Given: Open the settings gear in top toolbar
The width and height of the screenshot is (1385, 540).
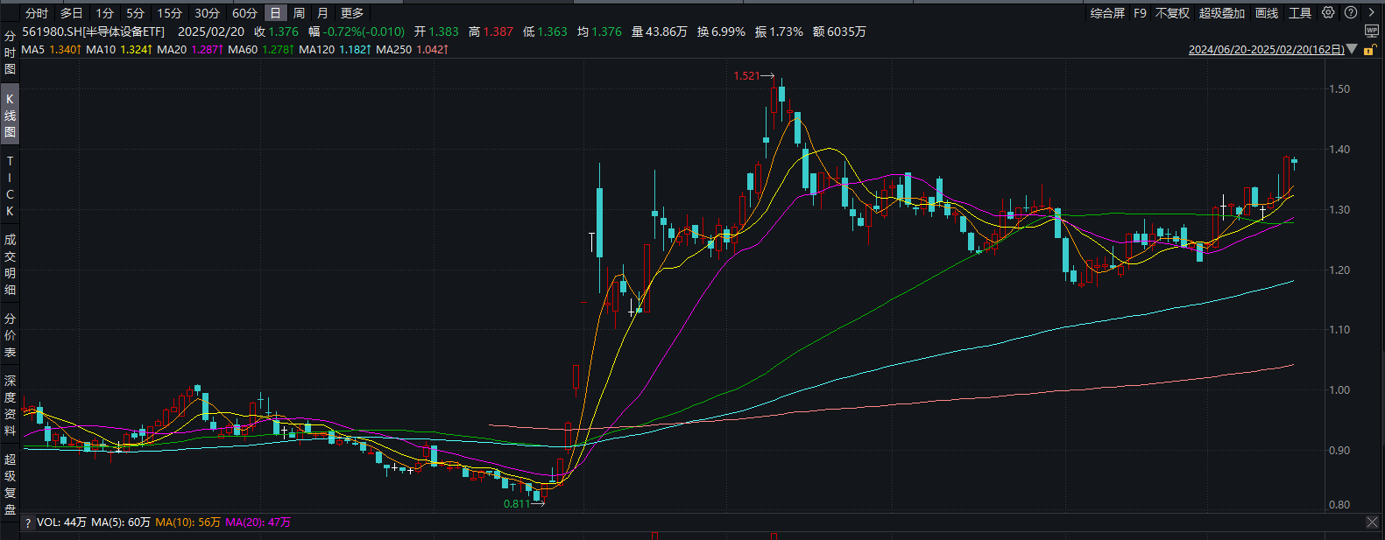Looking at the screenshot, I should pyautogui.click(x=1328, y=13).
